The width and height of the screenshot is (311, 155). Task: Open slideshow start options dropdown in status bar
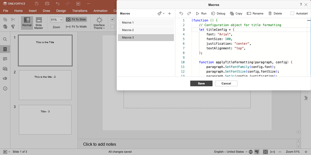coord(10,152)
